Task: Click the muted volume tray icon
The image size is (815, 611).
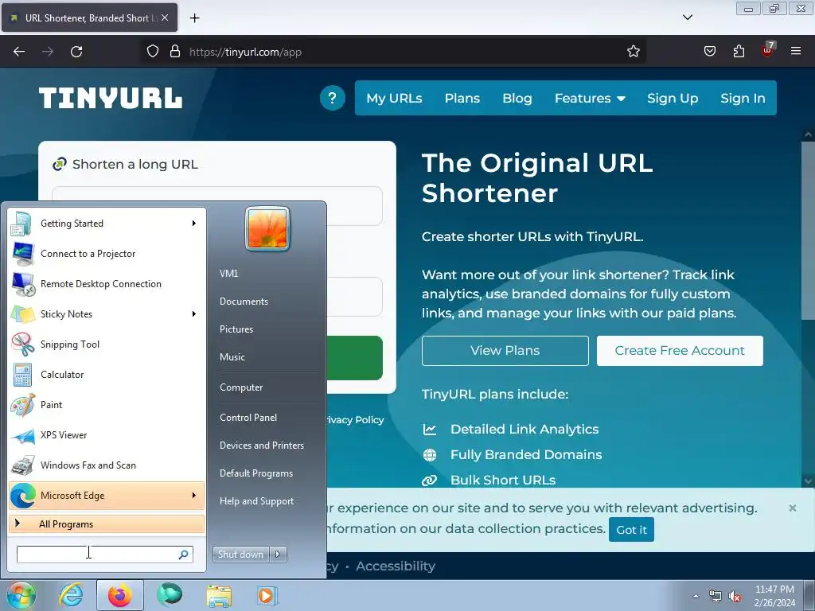Action: (x=735, y=597)
